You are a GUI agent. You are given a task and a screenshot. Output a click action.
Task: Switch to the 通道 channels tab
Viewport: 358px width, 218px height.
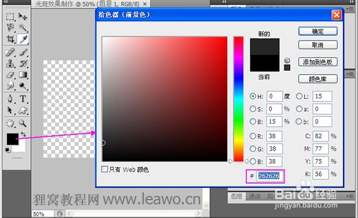(x=254, y=197)
